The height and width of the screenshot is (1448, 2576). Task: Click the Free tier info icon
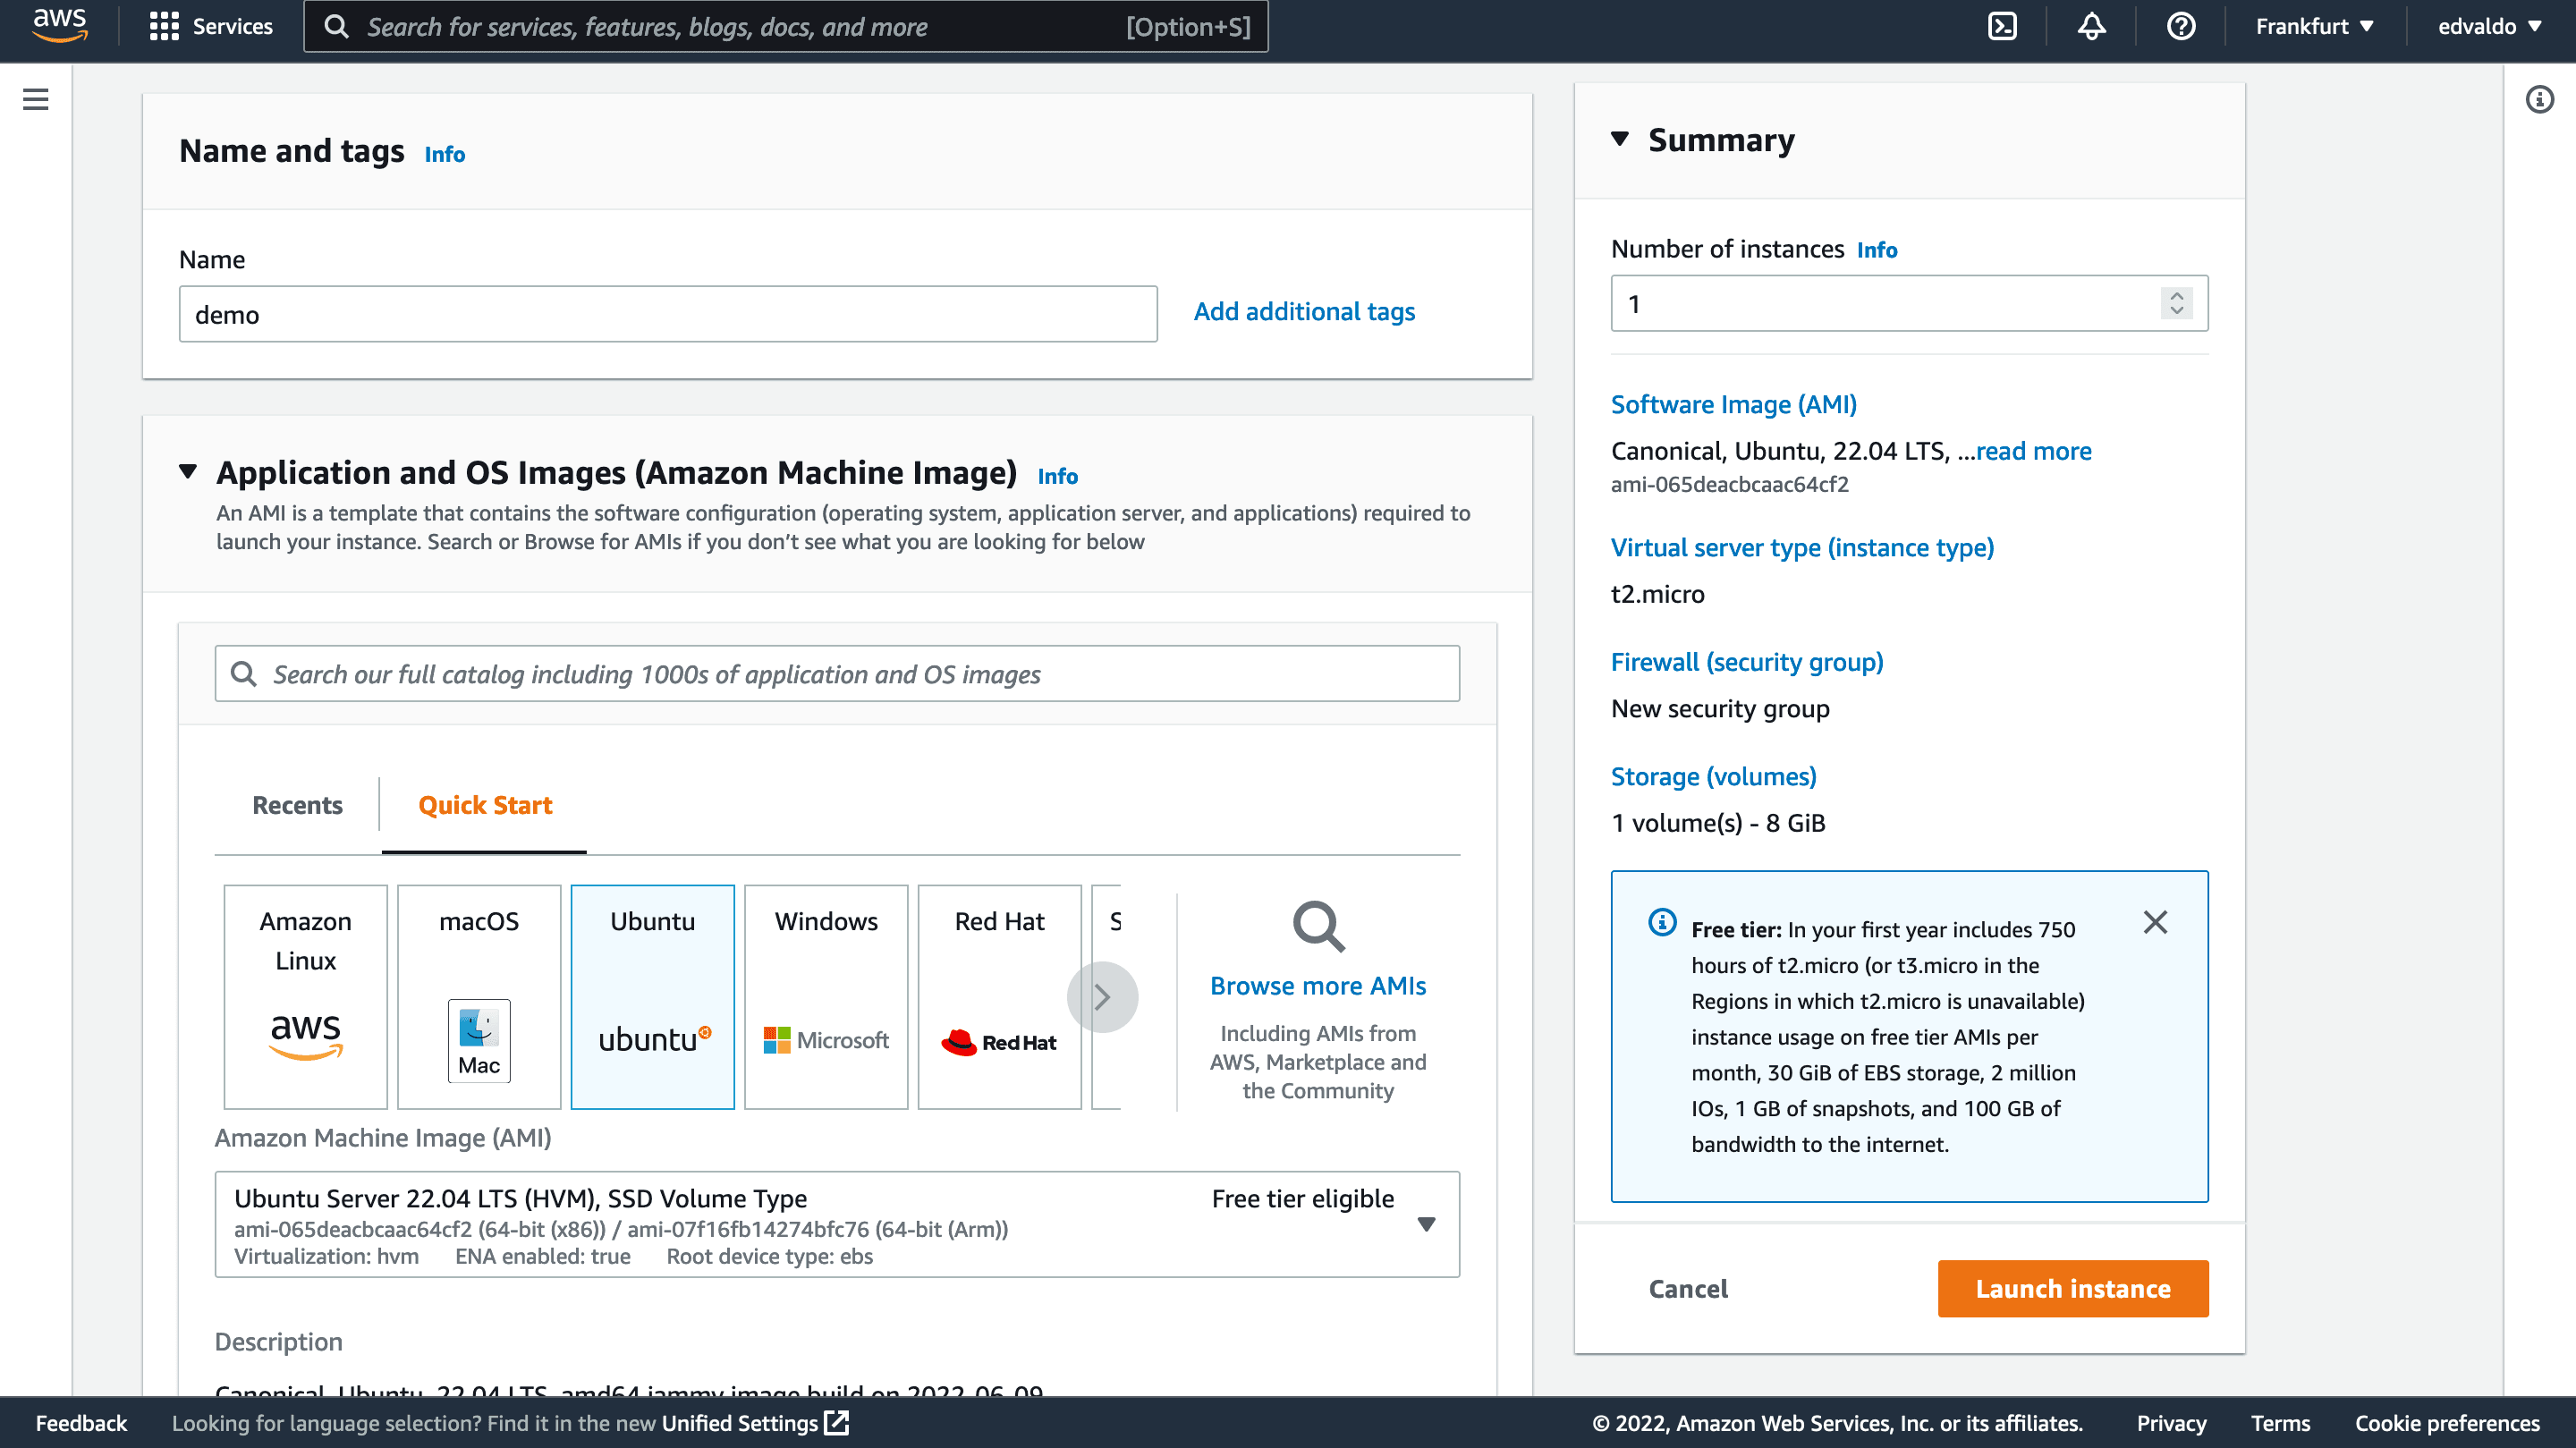coord(1662,921)
